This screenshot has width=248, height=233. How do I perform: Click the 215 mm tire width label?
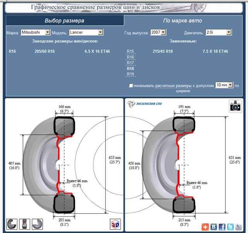click(x=184, y=222)
